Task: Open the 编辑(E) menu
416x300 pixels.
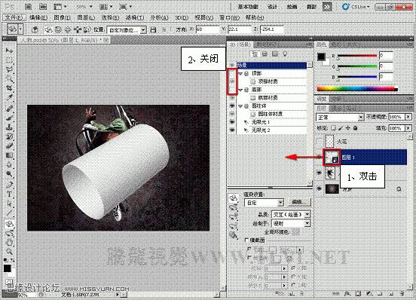Action: [x=38, y=18]
